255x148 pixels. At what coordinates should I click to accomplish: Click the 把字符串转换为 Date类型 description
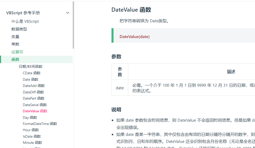[145, 21]
